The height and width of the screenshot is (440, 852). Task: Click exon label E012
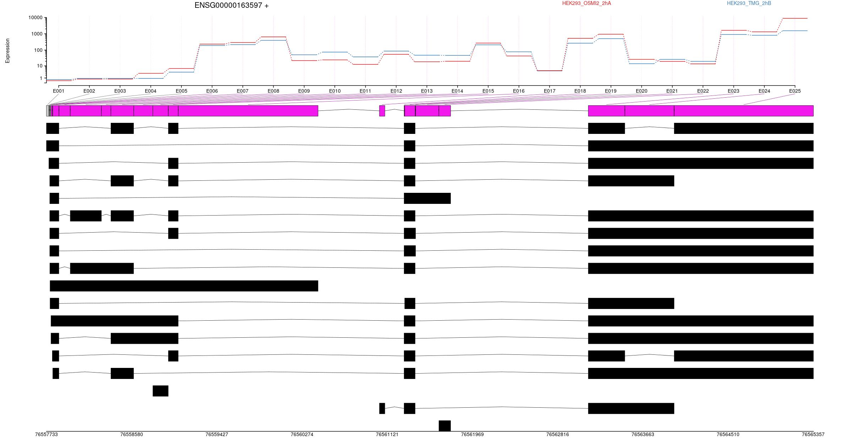click(x=396, y=91)
